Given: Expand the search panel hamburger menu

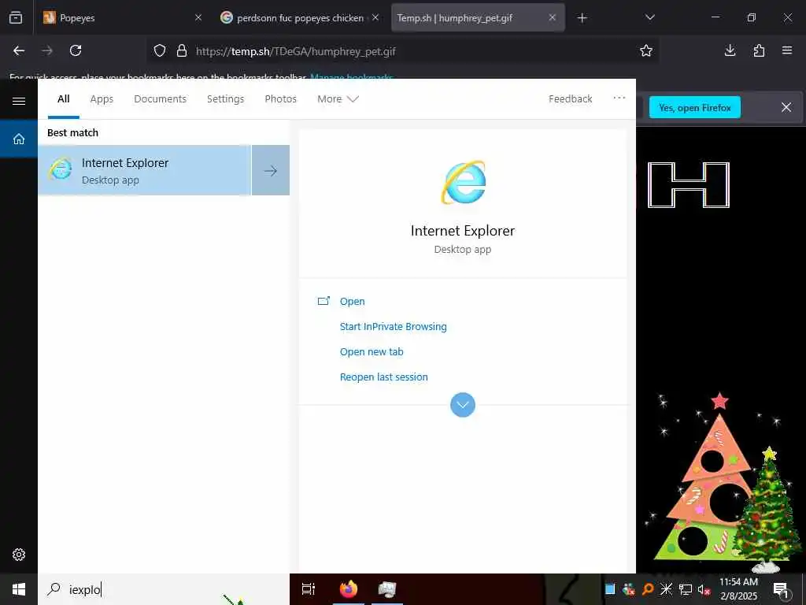Looking at the screenshot, I should (x=19, y=101).
